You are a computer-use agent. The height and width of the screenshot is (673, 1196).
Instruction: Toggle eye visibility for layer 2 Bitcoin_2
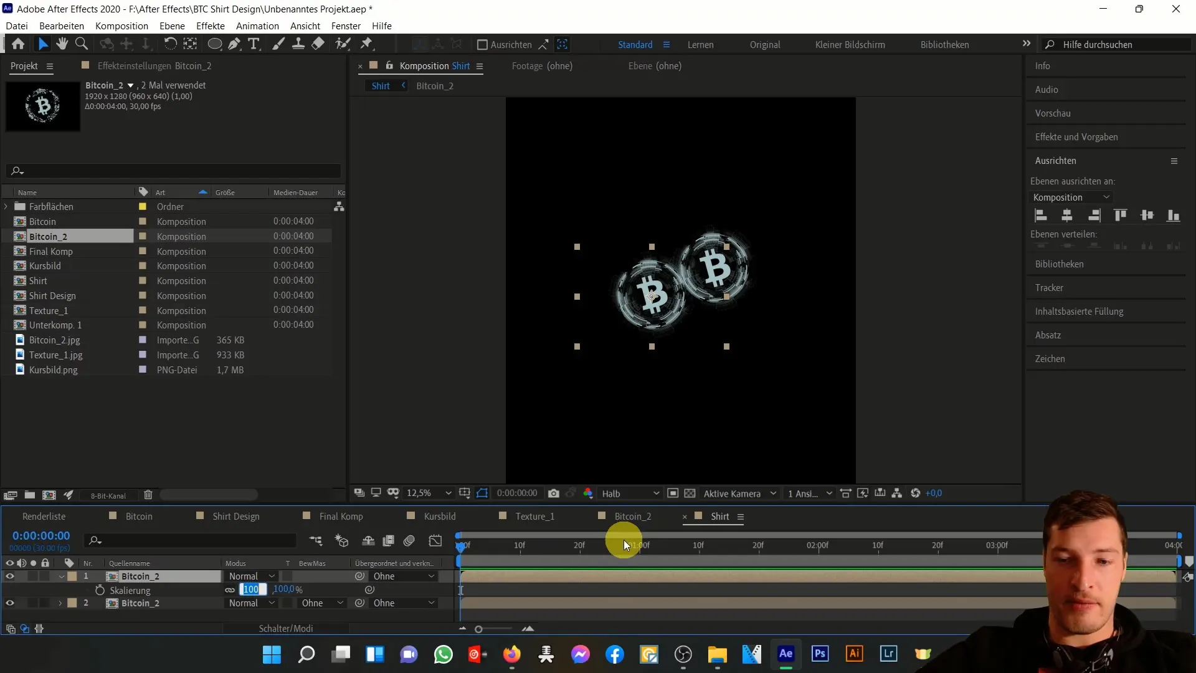pyautogui.click(x=9, y=603)
